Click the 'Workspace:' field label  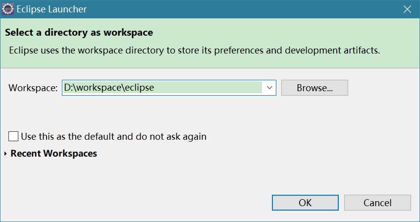33,88
